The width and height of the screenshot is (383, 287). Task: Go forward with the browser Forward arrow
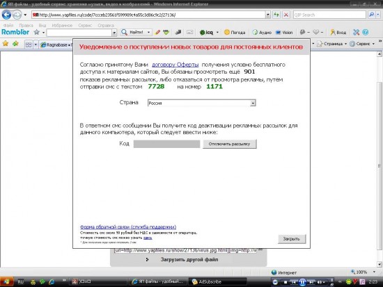point(17,15)
